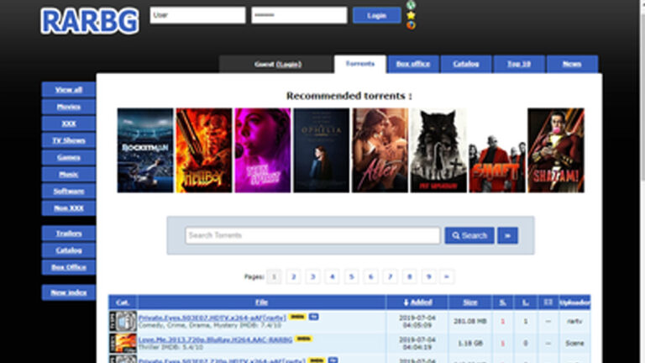Select Movies in the sidebar
The image size is (645, 363).
(69, 107)
